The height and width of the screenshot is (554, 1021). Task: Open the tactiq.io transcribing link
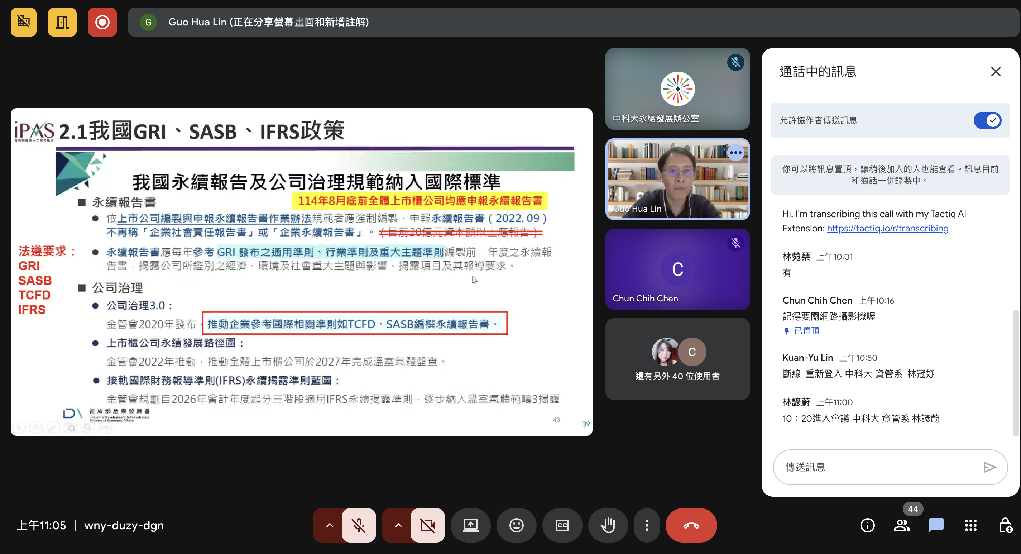[887, 228]
